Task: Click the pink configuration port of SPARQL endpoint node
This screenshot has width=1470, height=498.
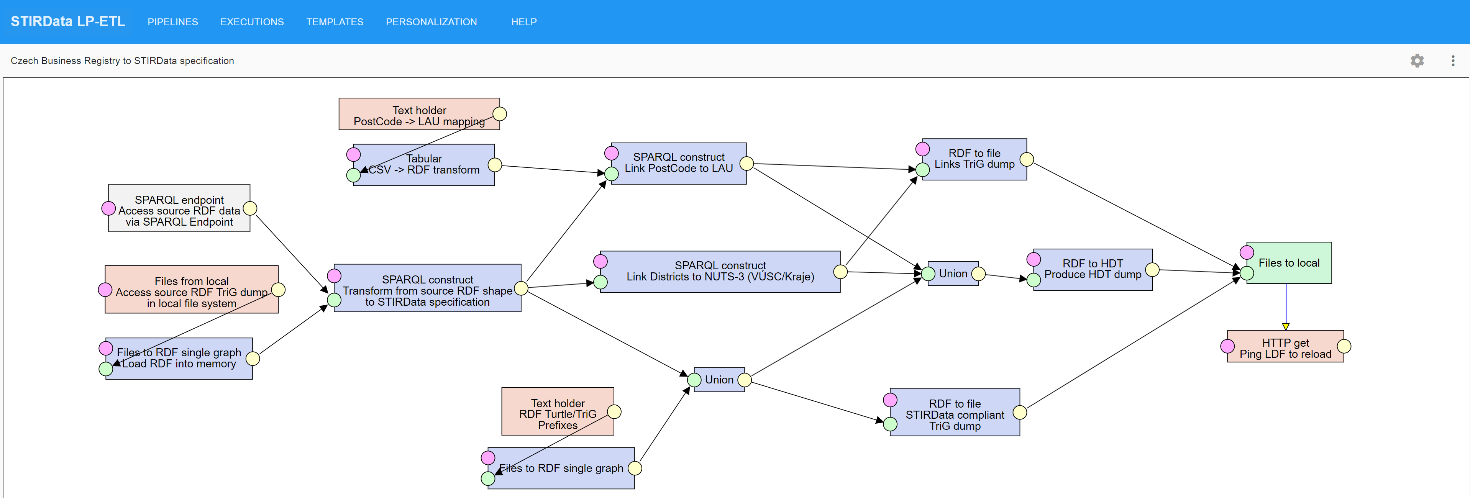Action: point(108,208)
